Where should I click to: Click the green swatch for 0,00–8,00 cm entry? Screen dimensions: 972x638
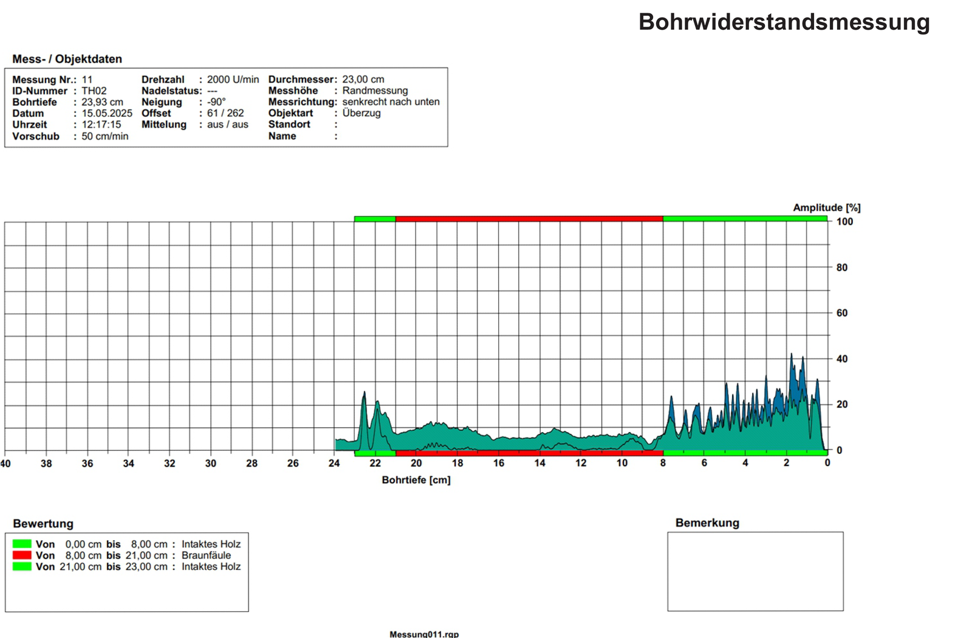pyautogui.click(x=22, y=544)
